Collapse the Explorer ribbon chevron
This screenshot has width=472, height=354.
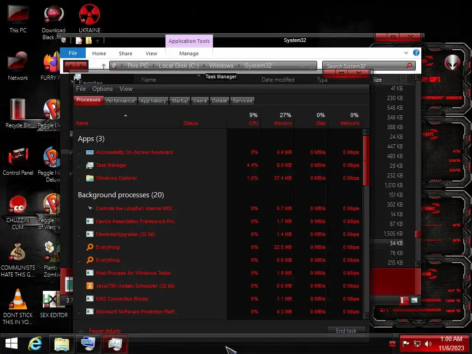tap(406, 53)
